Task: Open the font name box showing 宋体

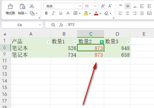Action: pyautogui.click(x=63, y=6)
